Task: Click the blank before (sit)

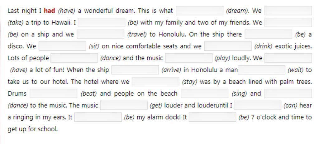Action: (62, 46)
